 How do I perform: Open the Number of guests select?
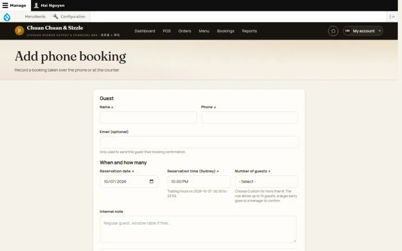tap(266, 182)
